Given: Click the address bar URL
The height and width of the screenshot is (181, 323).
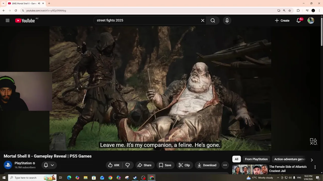Looking at the screenshot, I should click(x=46, y=11).
